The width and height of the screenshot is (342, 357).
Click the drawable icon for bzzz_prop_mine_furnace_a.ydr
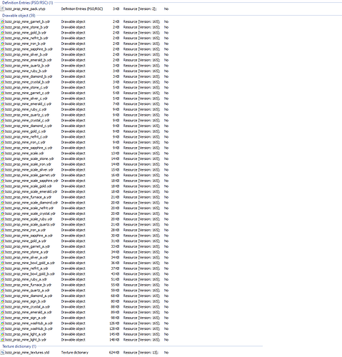(x=2, y=197)
